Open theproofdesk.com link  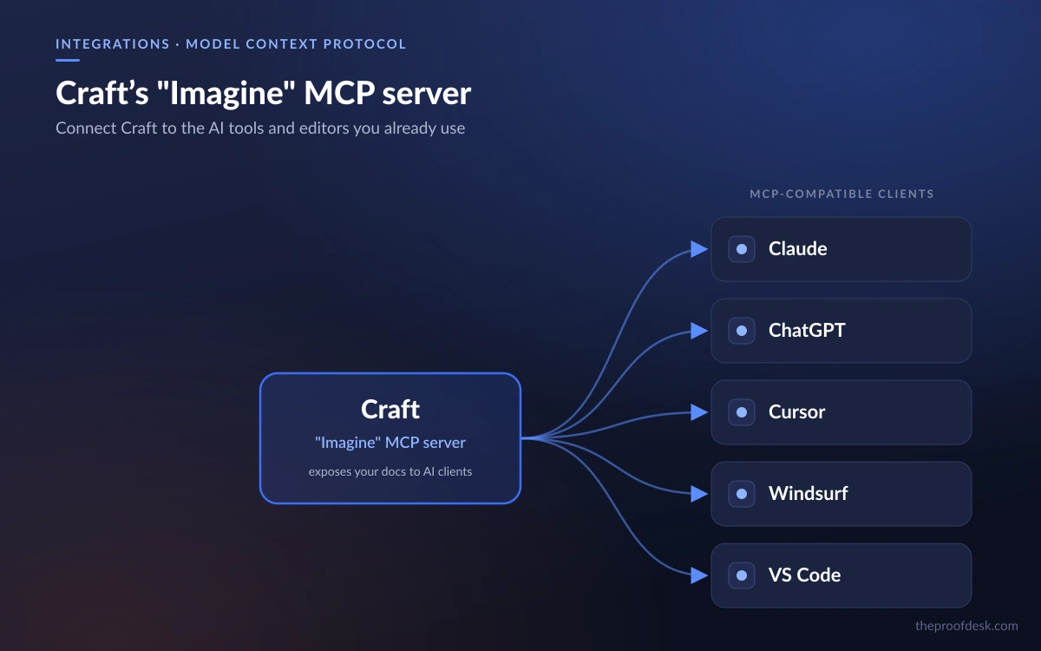pyautogui.click(x=967, y=625)
